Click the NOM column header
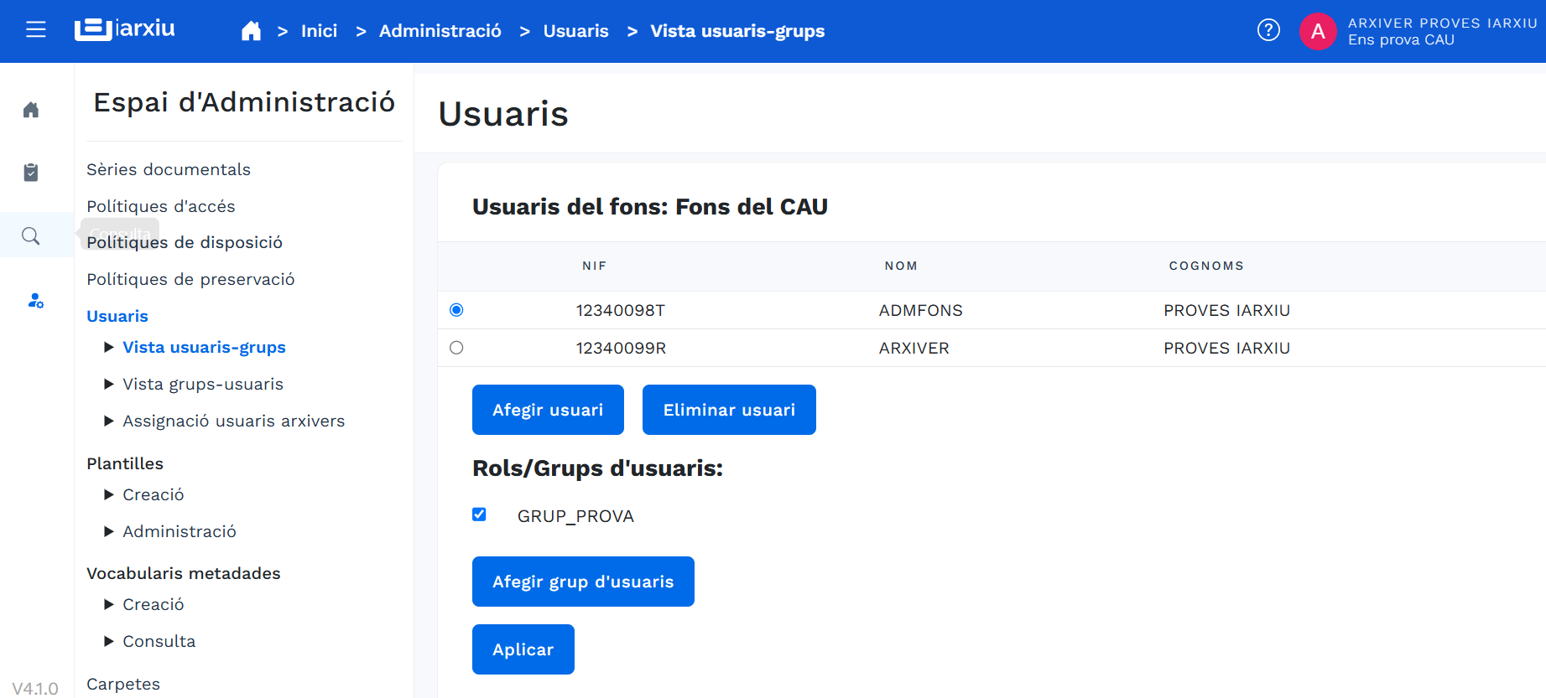1546x698 pixels. point(901,266)
